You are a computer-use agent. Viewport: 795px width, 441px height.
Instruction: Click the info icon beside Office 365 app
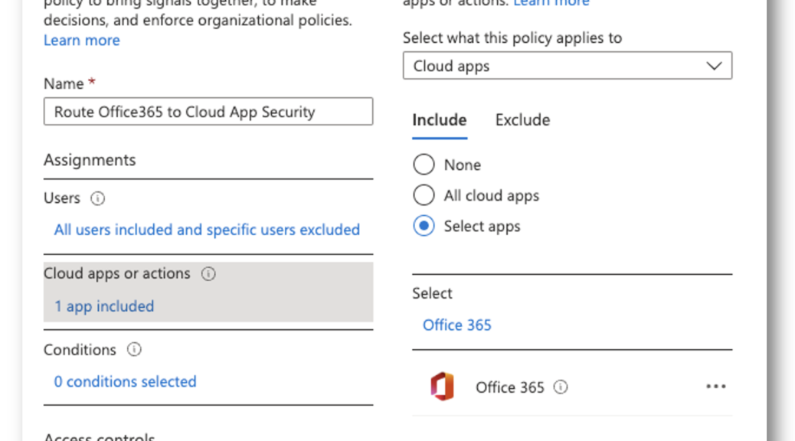pyautogui.click(x=560, y=387)
